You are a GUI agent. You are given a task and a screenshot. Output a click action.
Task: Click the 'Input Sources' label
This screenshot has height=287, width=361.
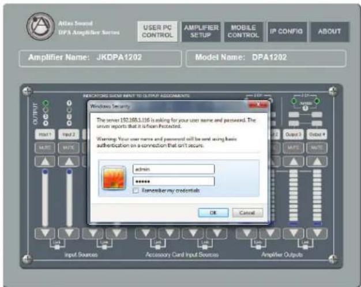tap(81, 255)
